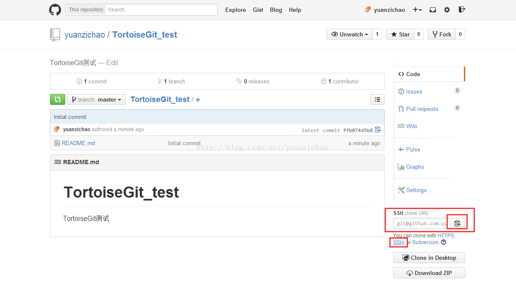Open the Help menu item
This screenshot has width=516, height=286.
295,10
